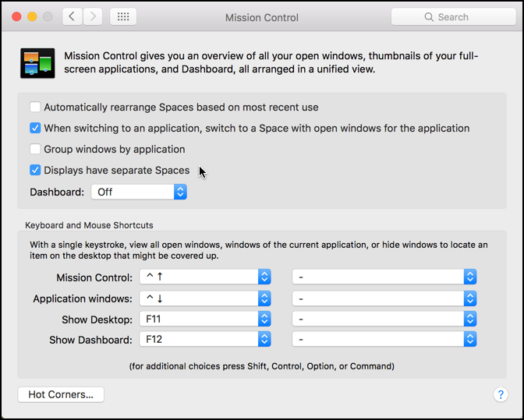Click the Hot Corners button
Image resolution: width=524 pixels, height=420 pixels.
point(61,394)
